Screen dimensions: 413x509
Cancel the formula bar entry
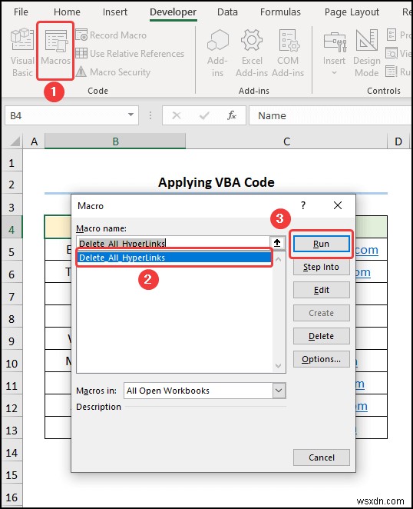[x=177, y=115]
